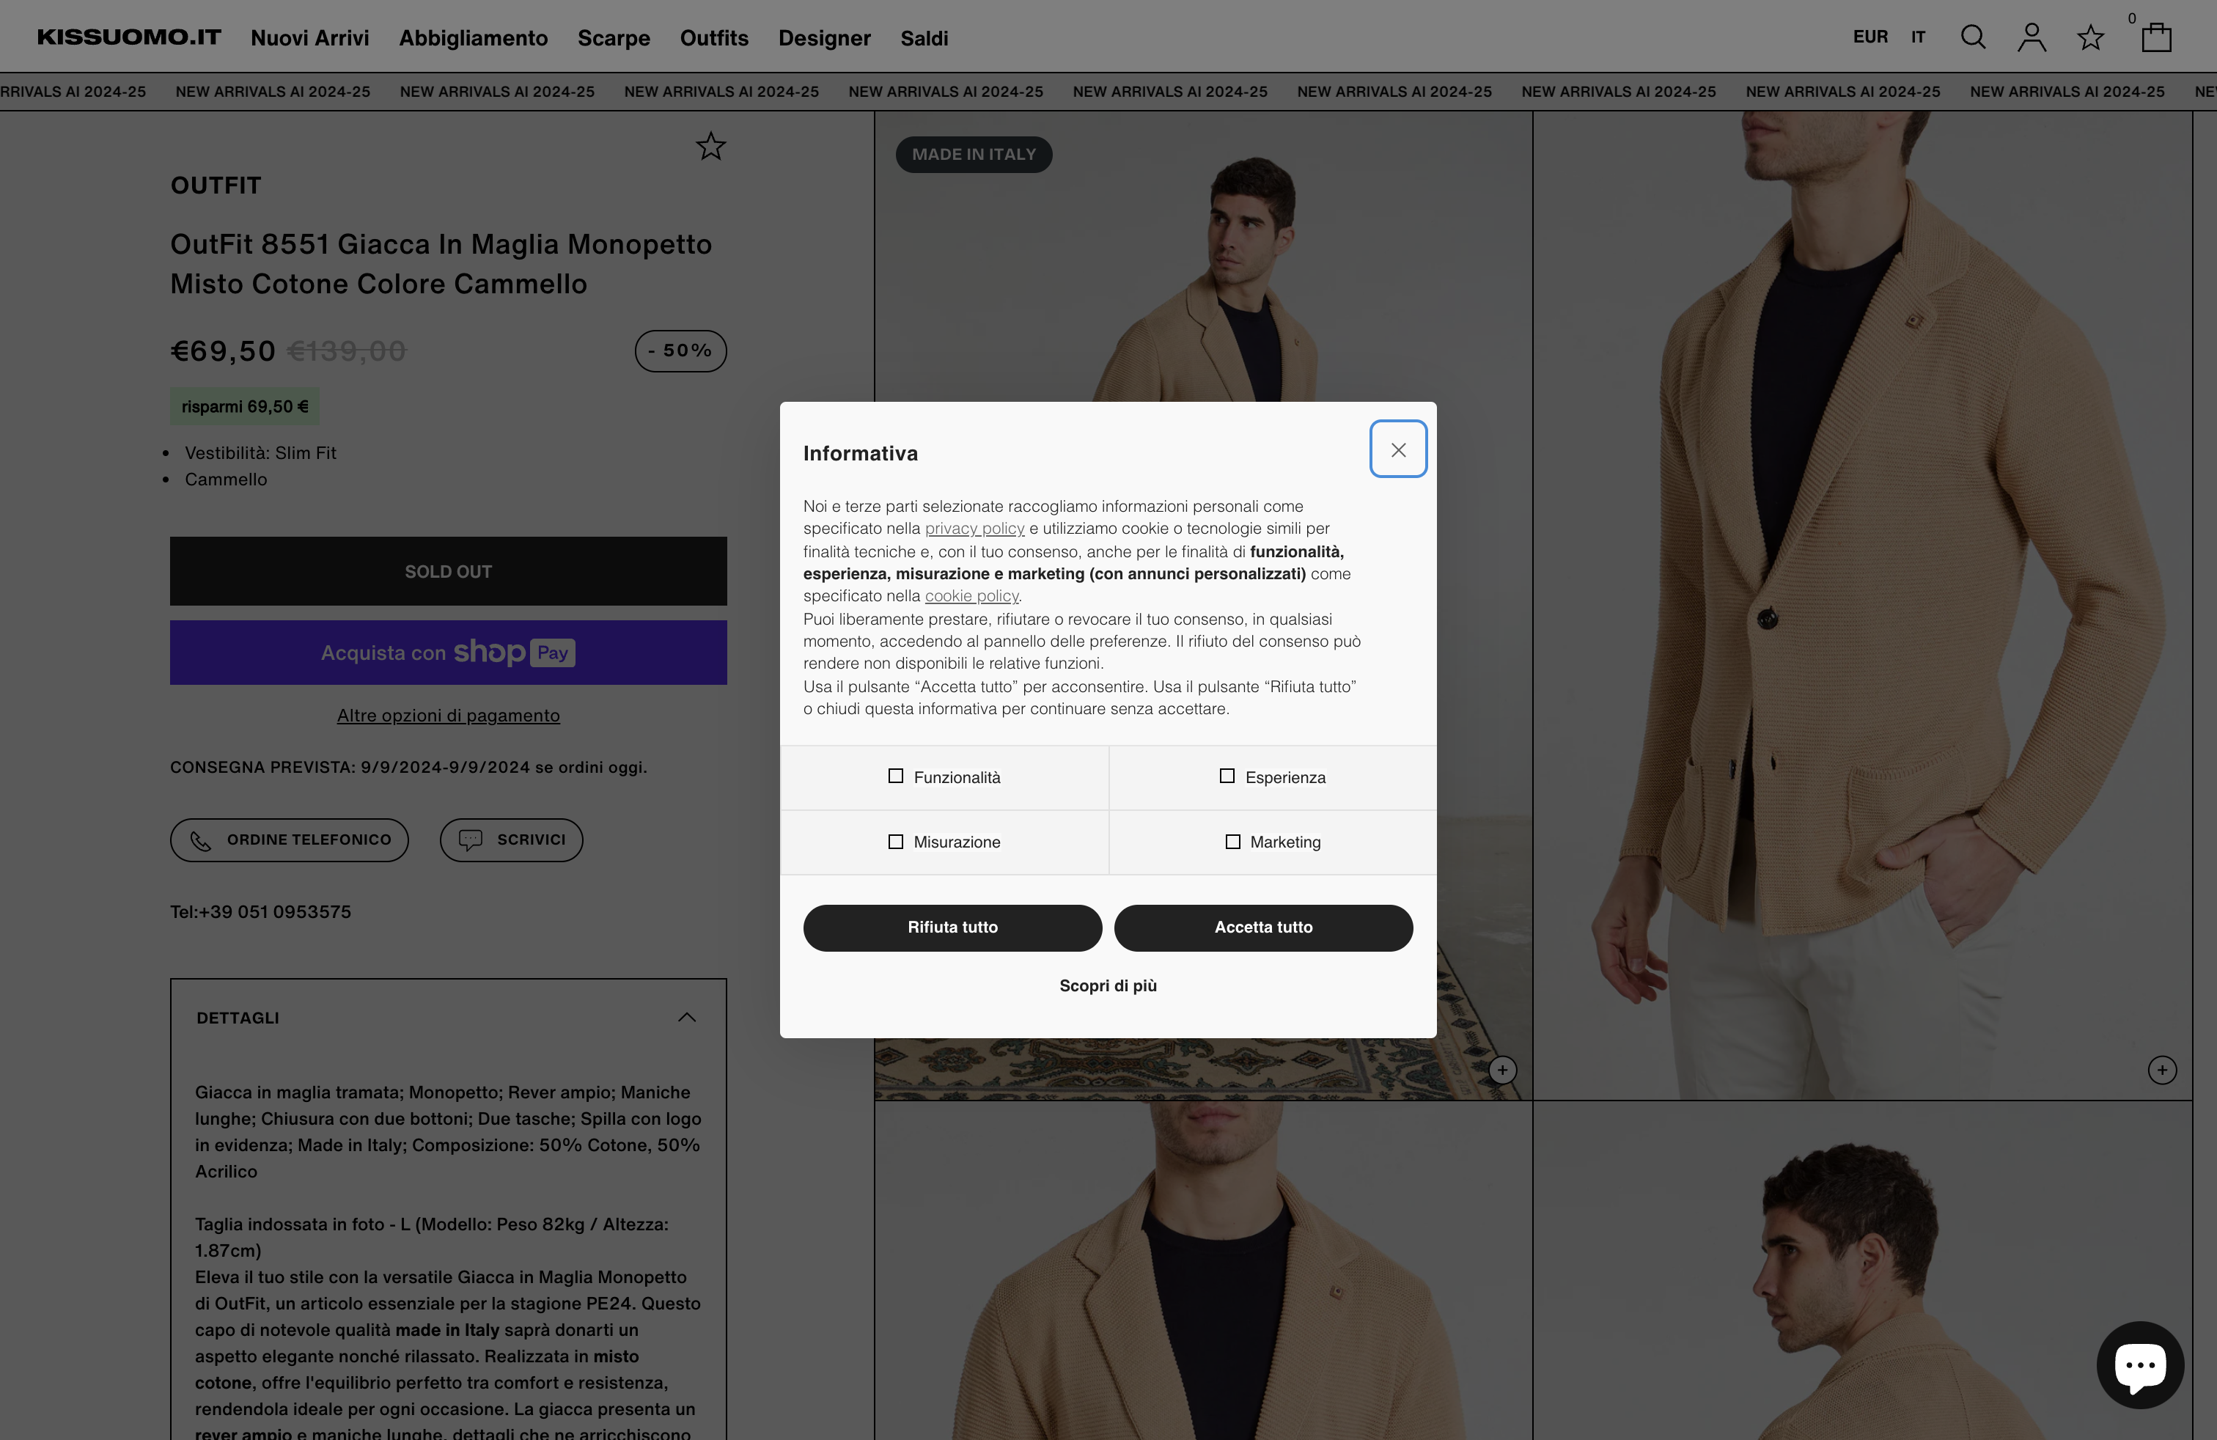Open the IT language selector

1918,37
